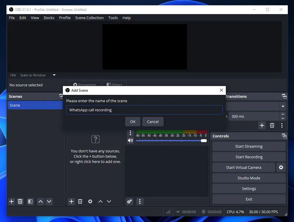
Task: Open the Profile menu
Action: pyautogui.click(x=65, y=18)
